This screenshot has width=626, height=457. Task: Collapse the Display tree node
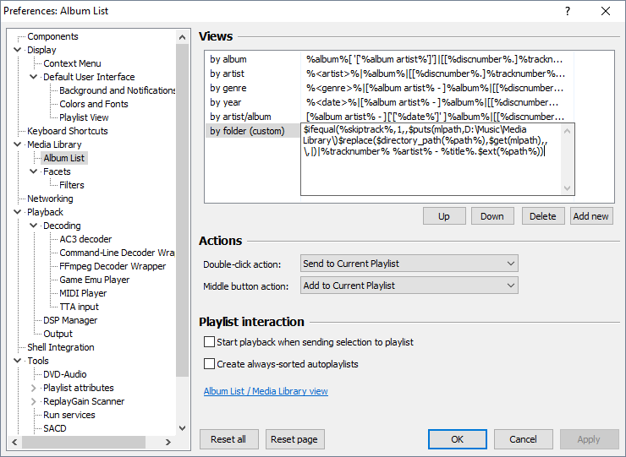(x=18, y=50)
